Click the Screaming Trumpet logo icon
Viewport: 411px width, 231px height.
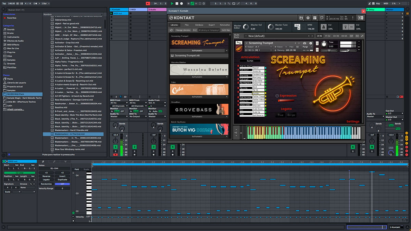[x=239, y=49]
